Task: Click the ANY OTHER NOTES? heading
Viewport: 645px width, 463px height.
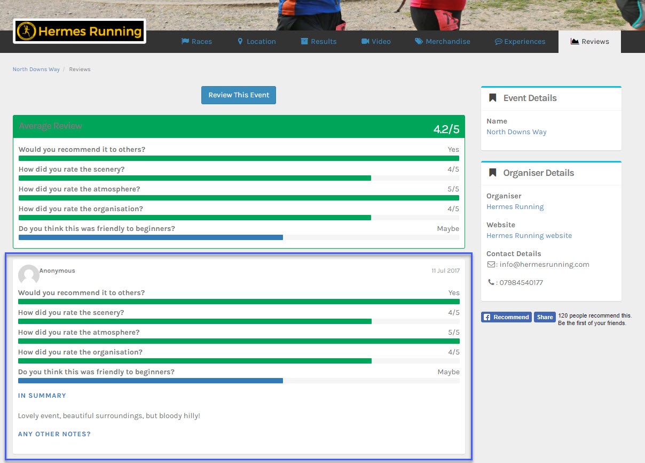Action: tap(54, 434)
